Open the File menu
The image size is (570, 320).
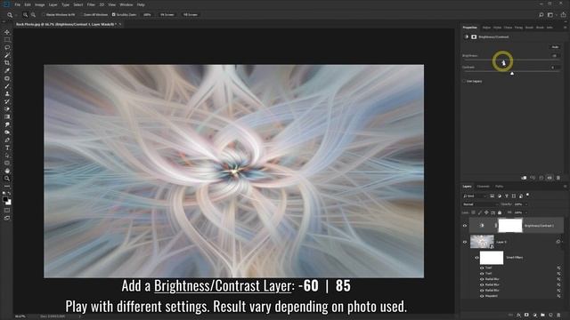click(18, 4)
